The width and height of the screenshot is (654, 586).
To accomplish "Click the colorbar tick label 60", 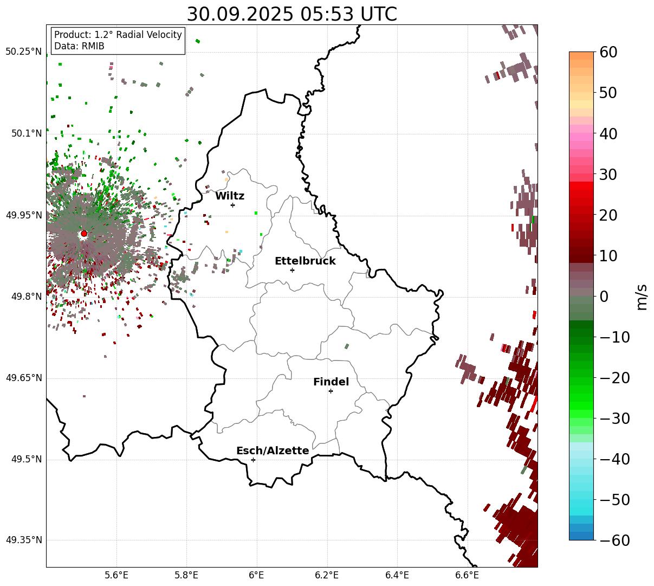I will click(608, 52).
